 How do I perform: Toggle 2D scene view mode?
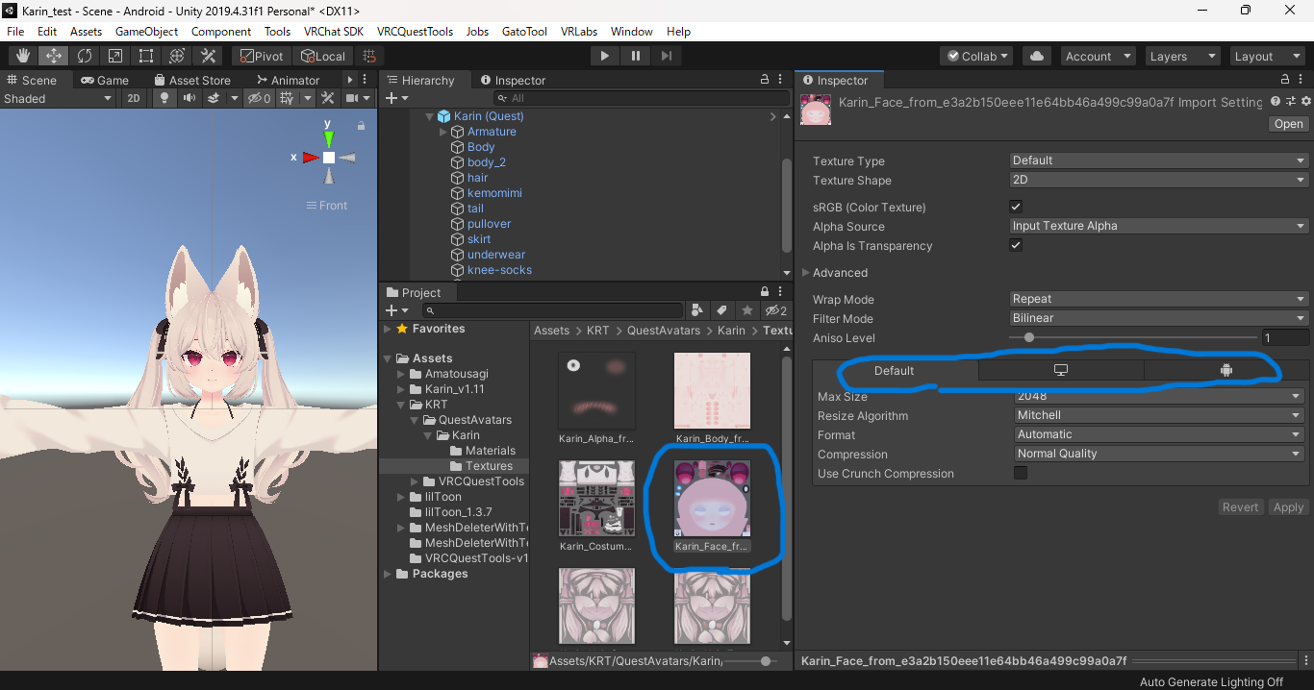[x=134, y=98]
